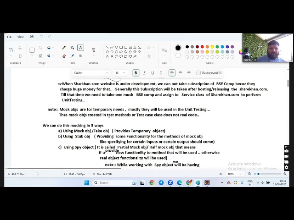
Task: Click the Redo arrow
Action: [50, 37]
